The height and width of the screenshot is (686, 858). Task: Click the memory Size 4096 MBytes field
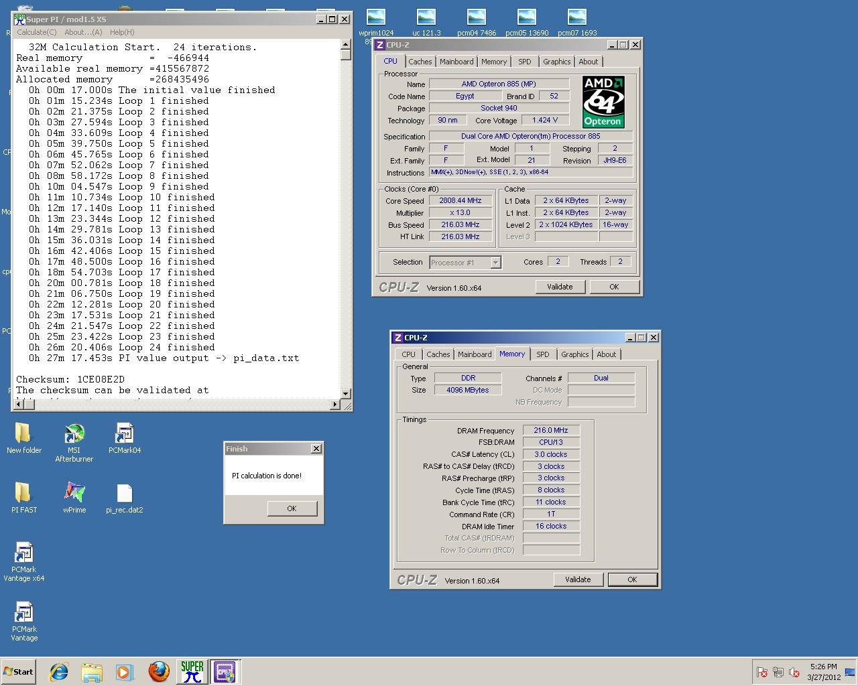click(468, 390)
